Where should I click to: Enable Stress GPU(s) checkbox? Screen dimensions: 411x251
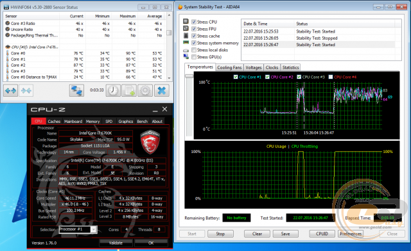coord(194,57)
